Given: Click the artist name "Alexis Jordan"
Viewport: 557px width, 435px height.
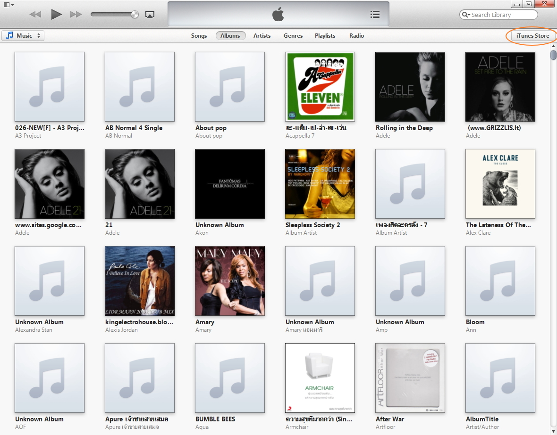Looking at the screenshot, I should 121,330.
